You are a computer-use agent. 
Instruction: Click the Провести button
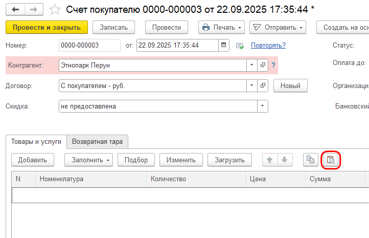(x=167, y=27)
